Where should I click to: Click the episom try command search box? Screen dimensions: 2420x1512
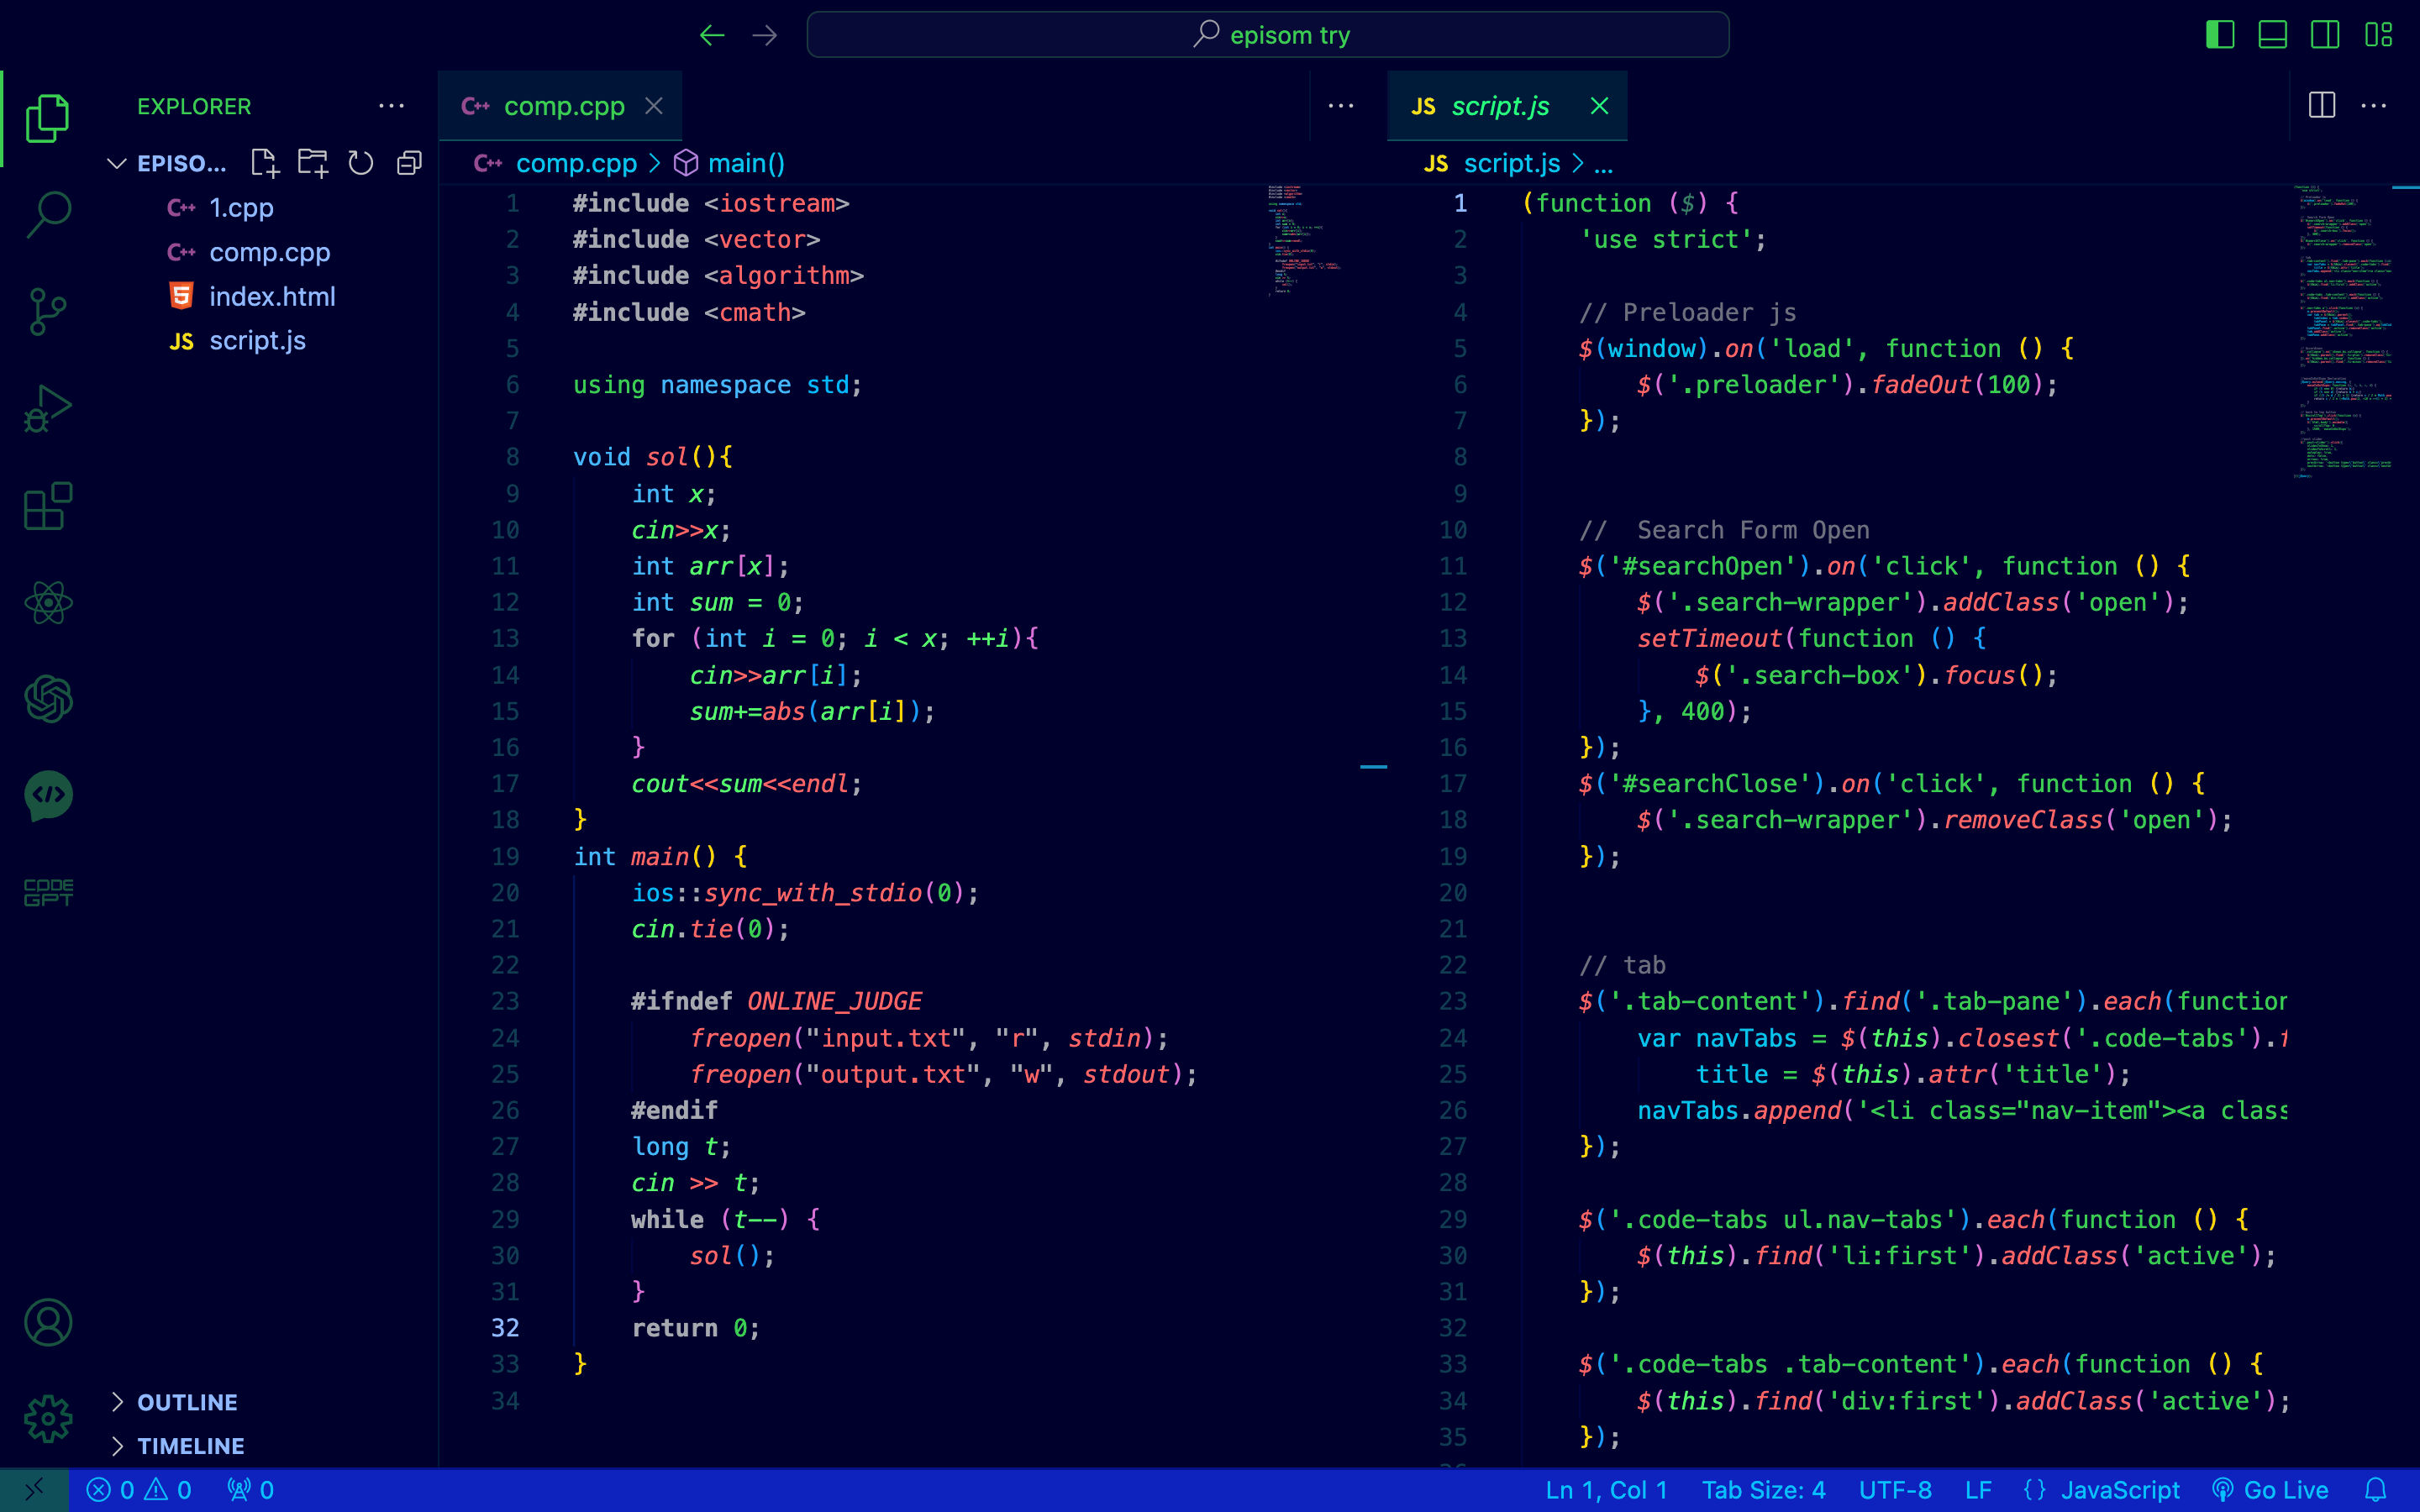tap(1267, 35)
